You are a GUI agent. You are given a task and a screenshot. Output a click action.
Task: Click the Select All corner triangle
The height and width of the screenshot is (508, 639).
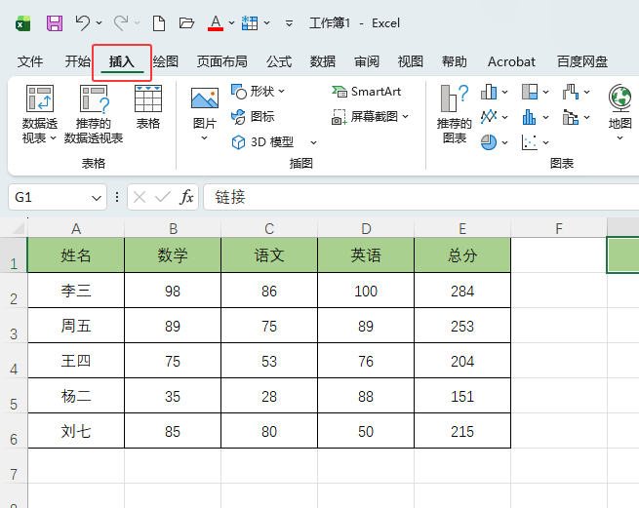18,228
